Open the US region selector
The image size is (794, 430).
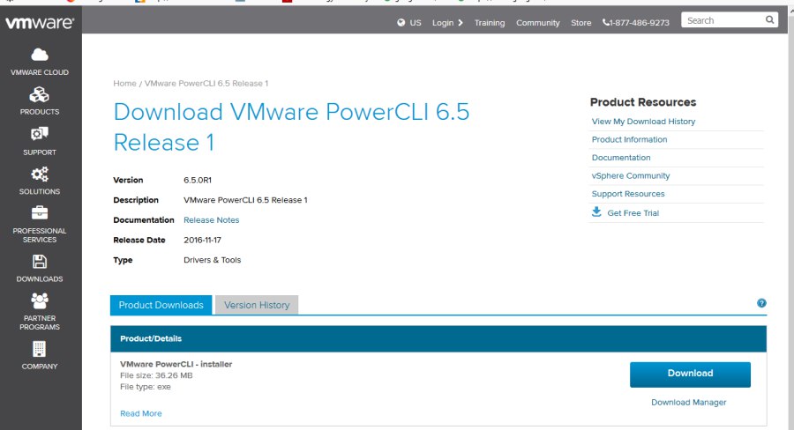pyautogui.click(x=416, y=23)
